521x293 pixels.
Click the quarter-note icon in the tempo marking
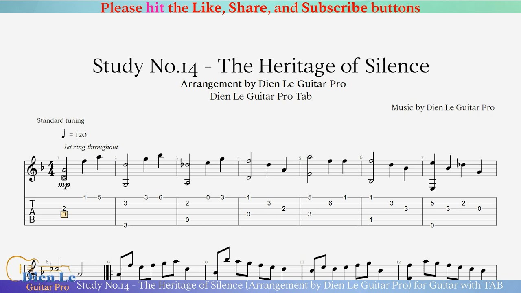[63, 134]
